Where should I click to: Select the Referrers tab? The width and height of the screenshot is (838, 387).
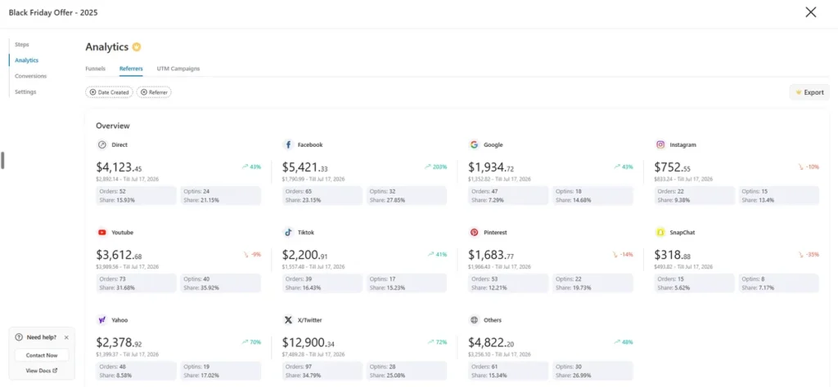(131, 69)
